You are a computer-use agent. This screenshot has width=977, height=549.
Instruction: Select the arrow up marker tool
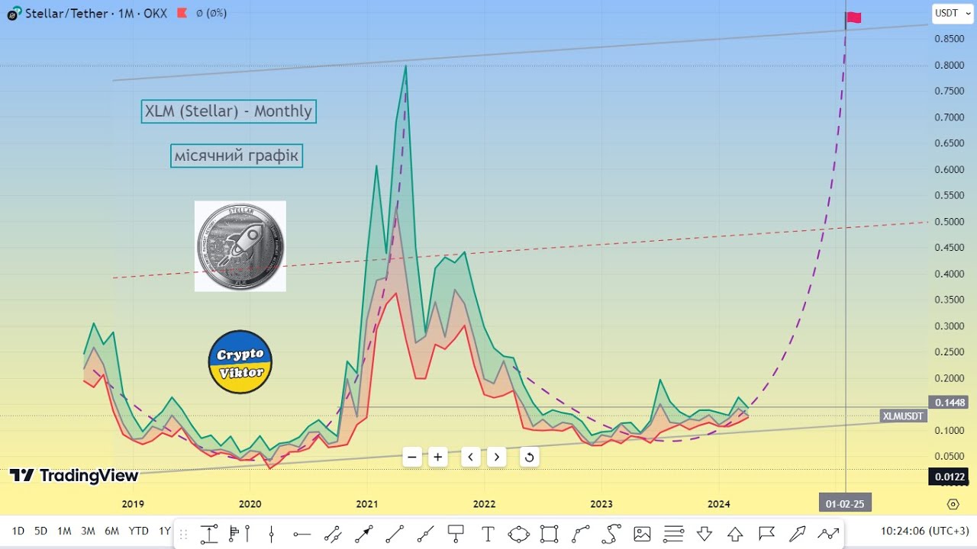click(x=735, y=534)
